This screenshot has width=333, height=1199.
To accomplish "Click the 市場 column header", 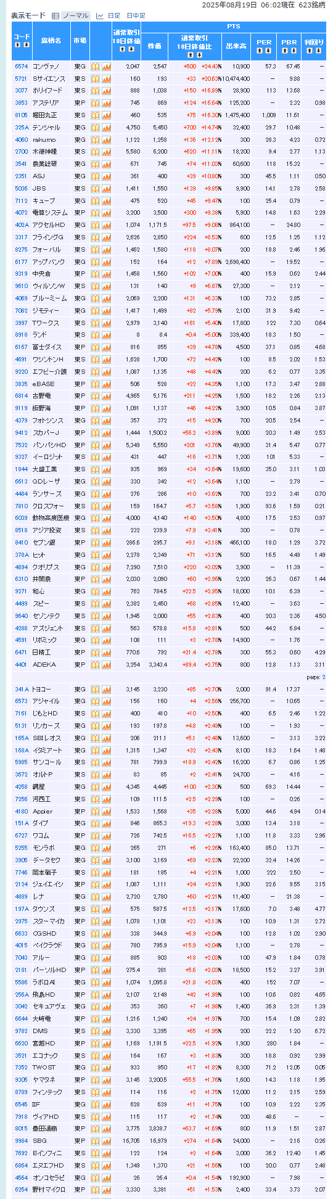I will pyautogui.click(x=80, y=41).
